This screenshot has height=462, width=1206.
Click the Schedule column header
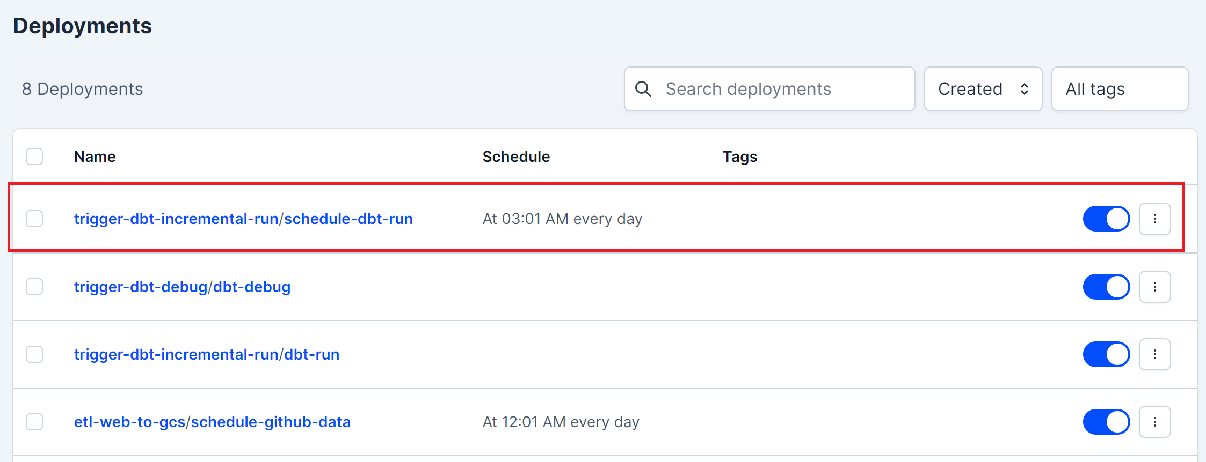click(516, 157)
